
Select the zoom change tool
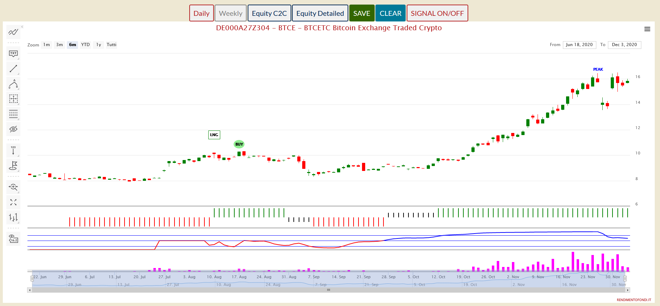[x=13, y=187]
